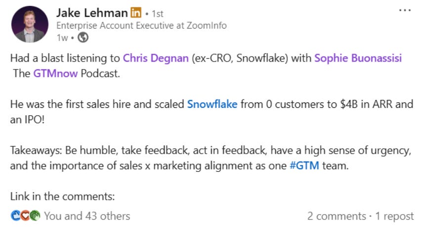The image size is (425, 227).
Task: Follow the #GTM hashtag link
Action: [x=304, y=166]
